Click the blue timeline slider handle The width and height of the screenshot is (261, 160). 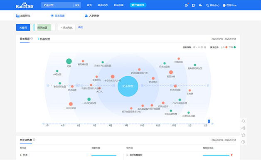coord(209,121)
